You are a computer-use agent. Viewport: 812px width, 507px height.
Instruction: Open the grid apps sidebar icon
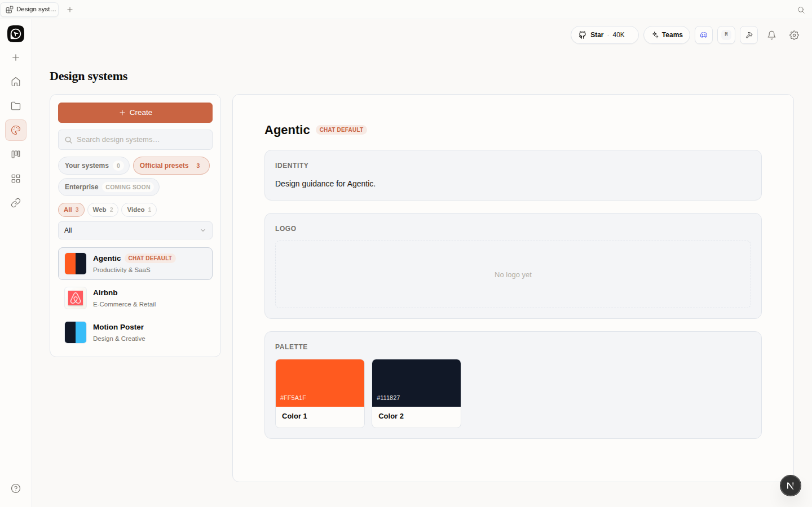pos(16,179)
